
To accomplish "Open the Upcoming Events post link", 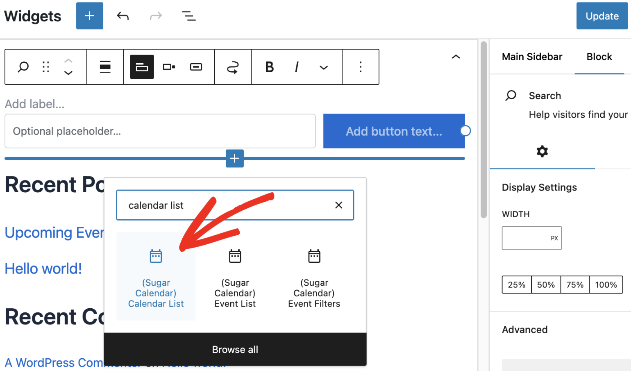I will point(54,232).
